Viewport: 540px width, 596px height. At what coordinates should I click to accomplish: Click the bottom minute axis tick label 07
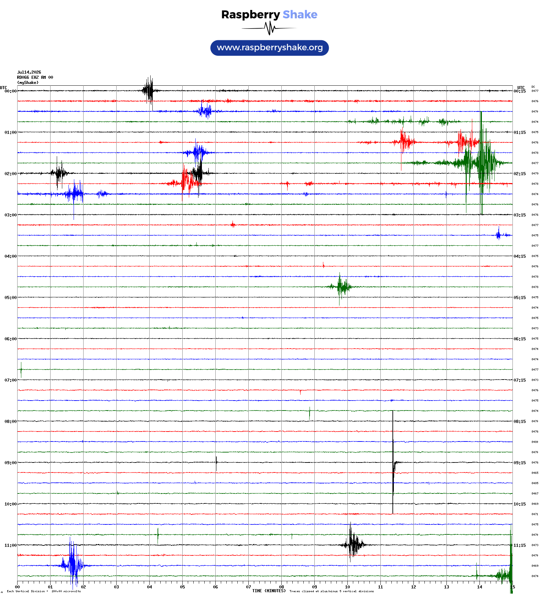coord(248,587)
